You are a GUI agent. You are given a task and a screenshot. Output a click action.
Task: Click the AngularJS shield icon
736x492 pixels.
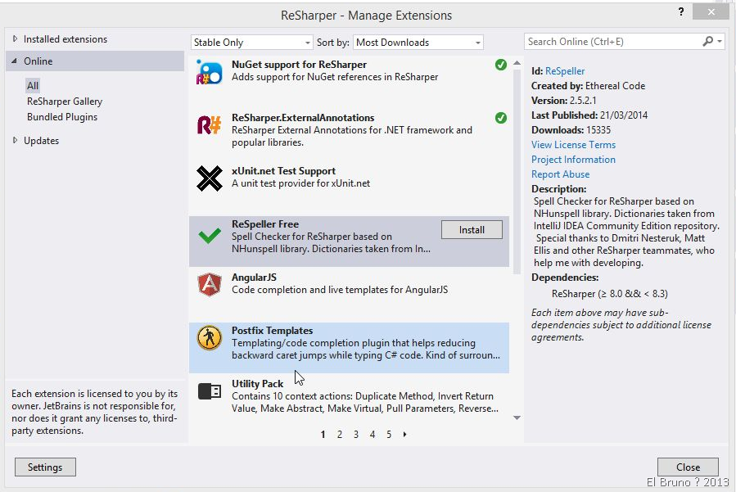tap(210, 285)
